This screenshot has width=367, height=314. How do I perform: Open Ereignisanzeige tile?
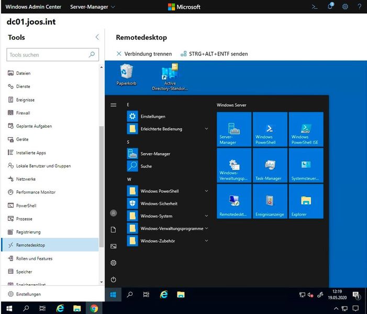pyautogui.click(x=270, y=201)
